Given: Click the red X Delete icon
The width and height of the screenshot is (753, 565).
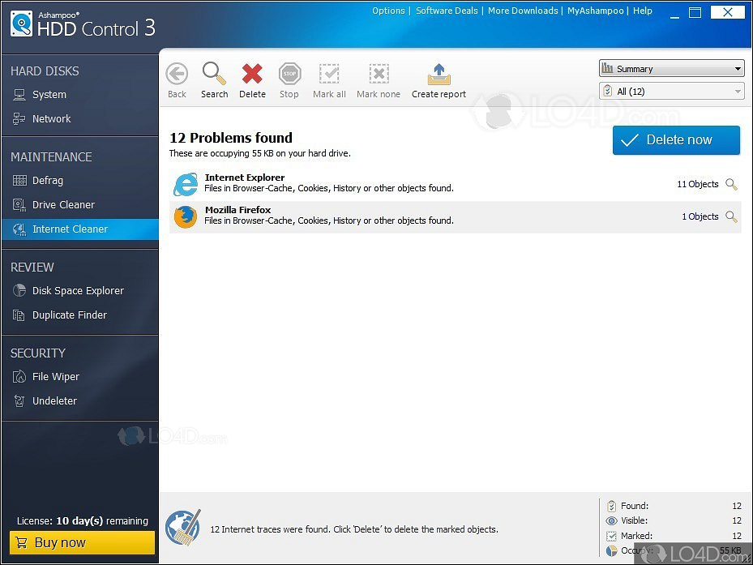Looking at the screenshot, I should (x=252, y=74).
